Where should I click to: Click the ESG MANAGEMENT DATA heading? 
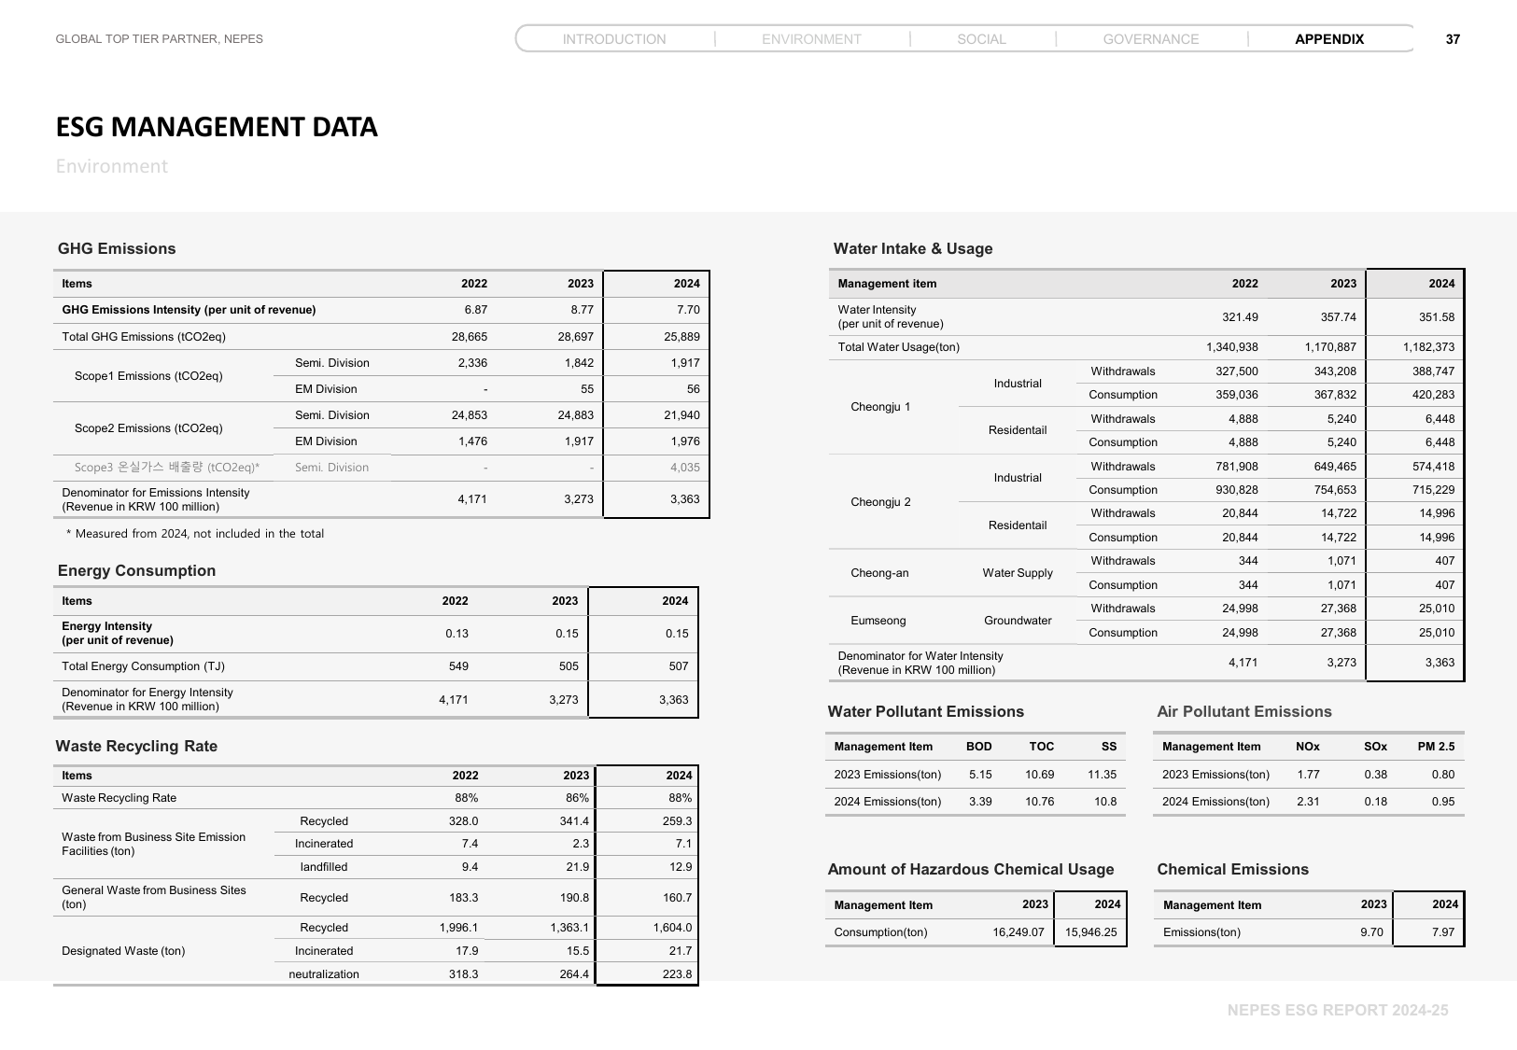click(x=217, y=127)
